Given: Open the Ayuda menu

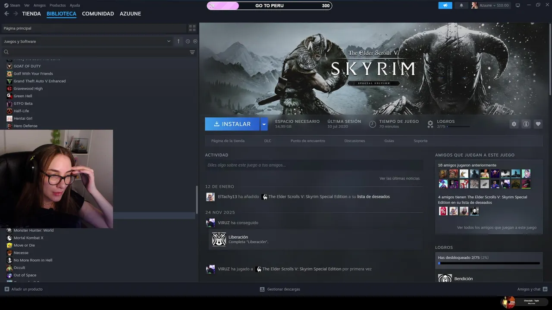Looking at the screenshot, I should click(x=75, y=5).
